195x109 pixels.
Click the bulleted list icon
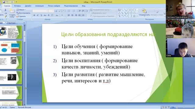coord(69,11)
